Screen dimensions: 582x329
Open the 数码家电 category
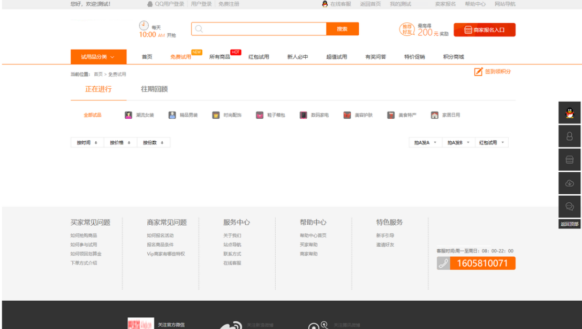[x=303, y=114]
